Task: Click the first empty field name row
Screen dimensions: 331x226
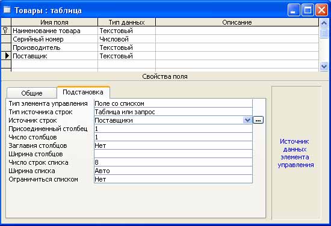Action: pyautogui.click(x=54, y=64)
